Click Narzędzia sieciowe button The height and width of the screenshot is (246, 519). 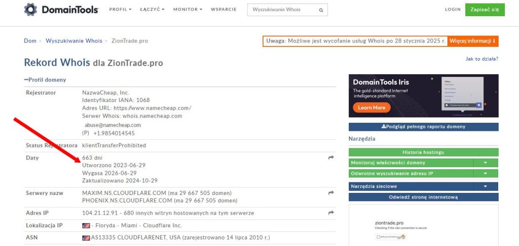(x=411, y=186)
